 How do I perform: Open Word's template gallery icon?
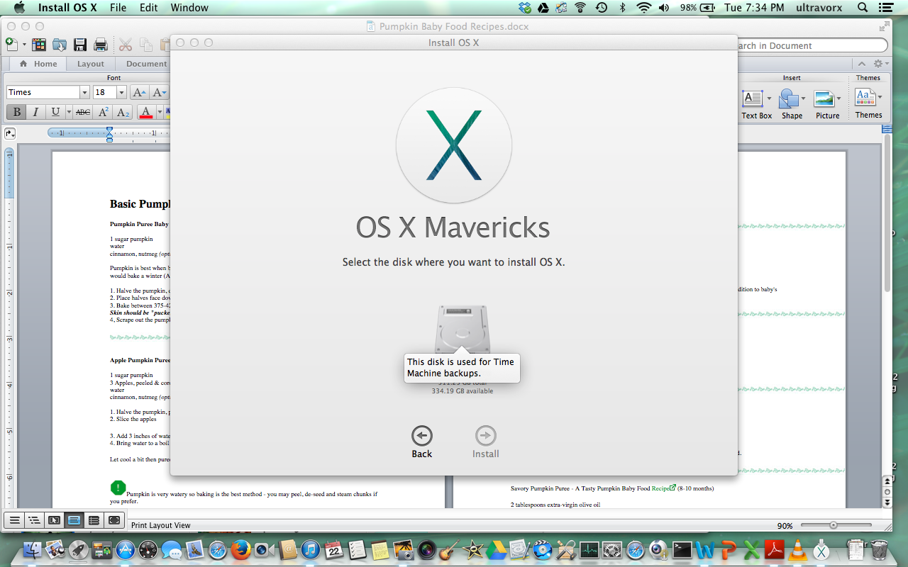[39, 45]
